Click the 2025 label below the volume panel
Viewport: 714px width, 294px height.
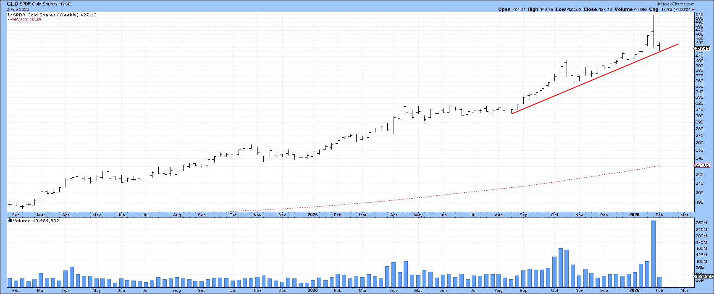pyautogui.click(x=312, y=290)
